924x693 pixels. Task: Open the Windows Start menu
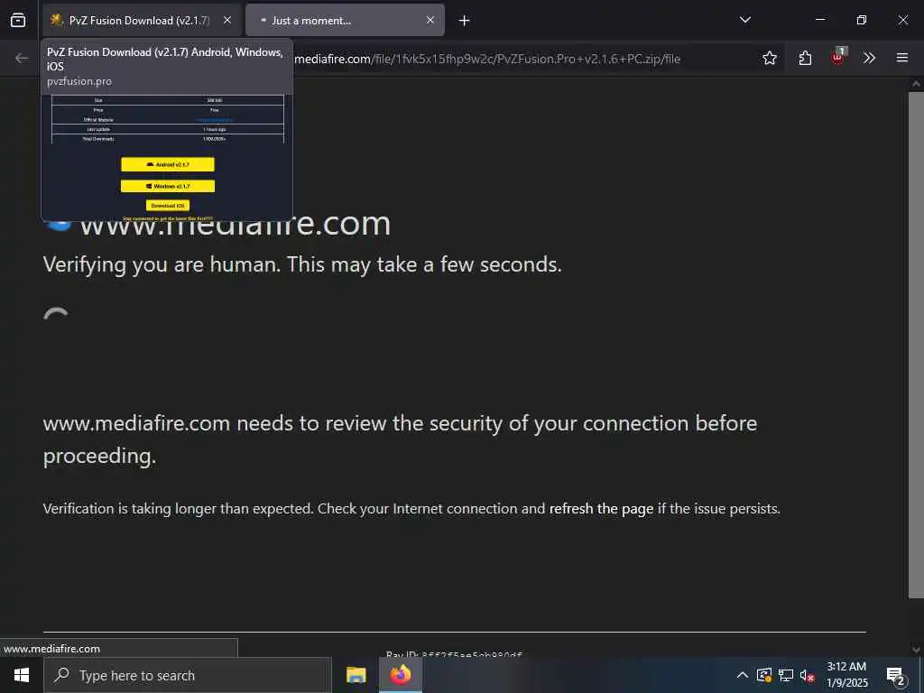pyautogui.click(x=22, y=675)
